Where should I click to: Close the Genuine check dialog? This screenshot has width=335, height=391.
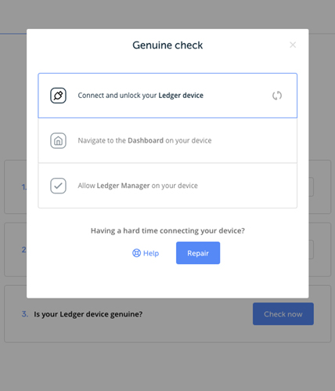click(293, 45)
